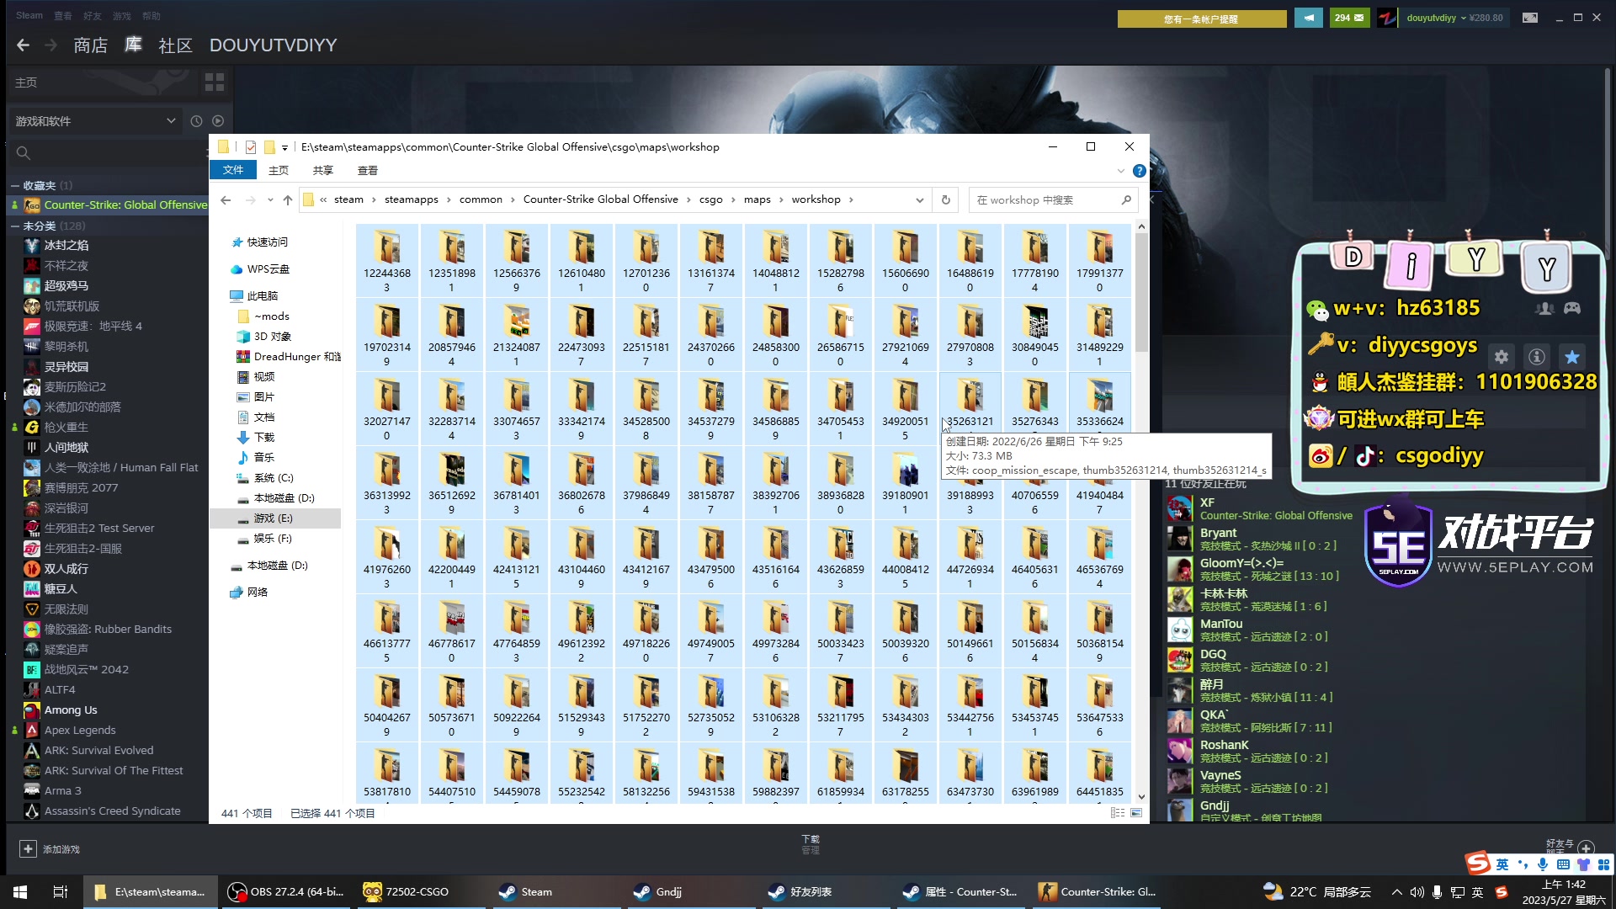The height and width of the screenshot is (909, 1616).
Task: Open friend Bryant in friends list
Action: coord(1218,540)
